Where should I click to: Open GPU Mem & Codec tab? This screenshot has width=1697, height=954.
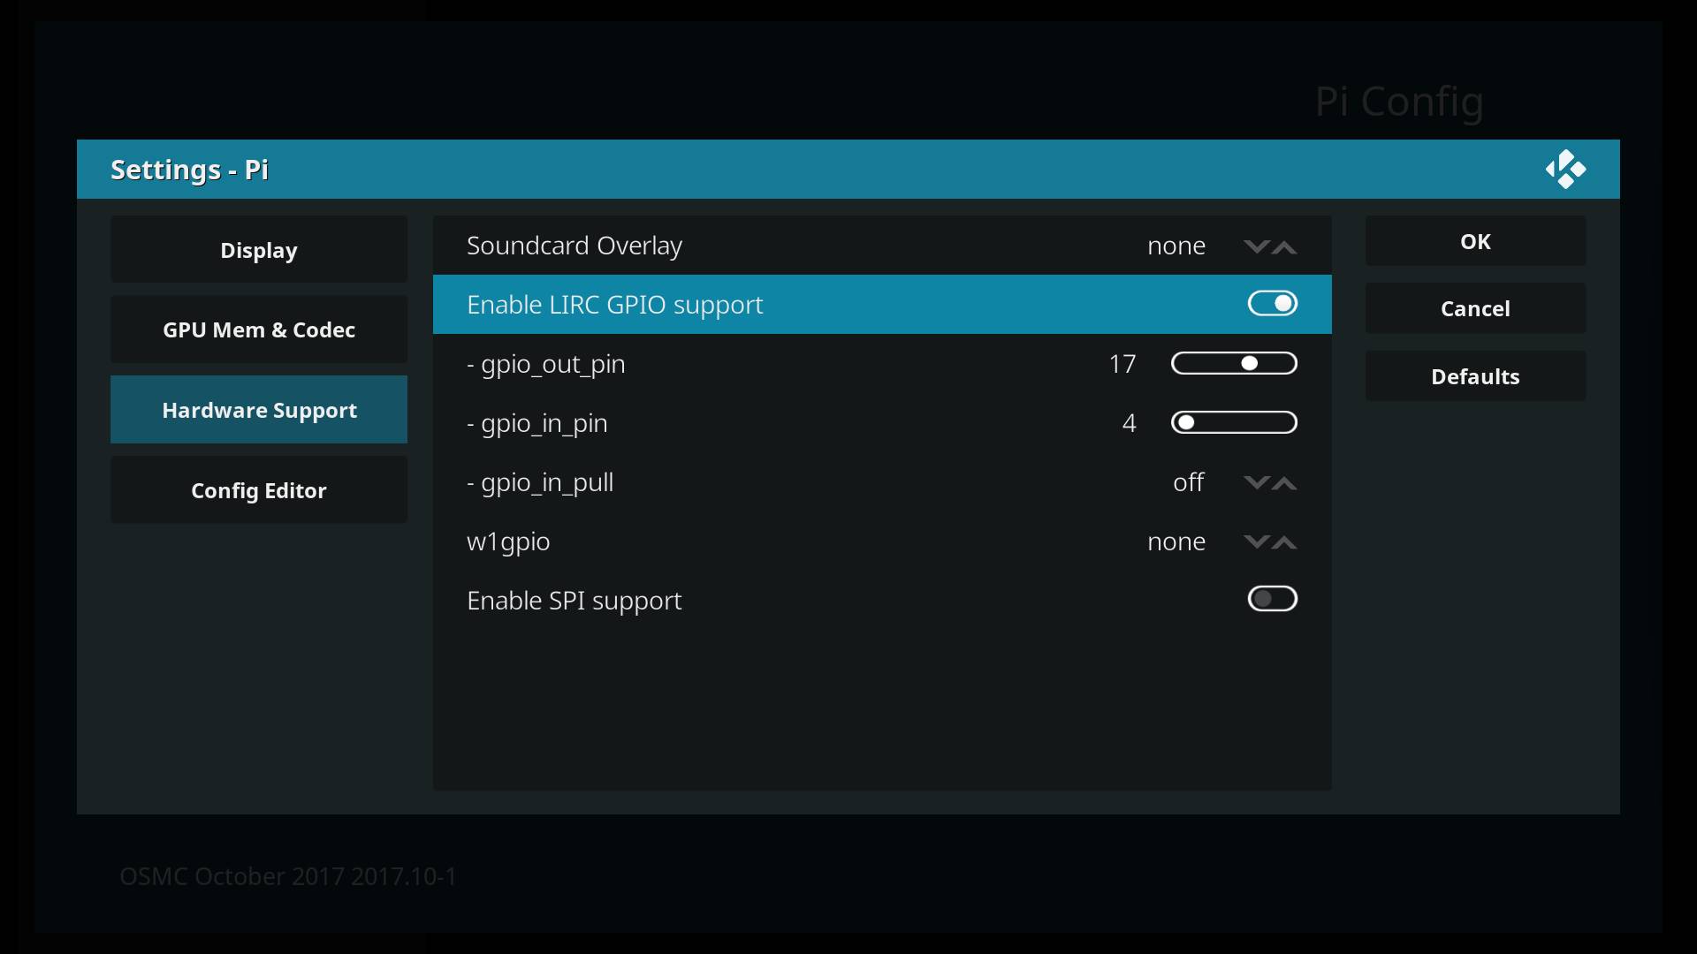[x=259, y=329]
